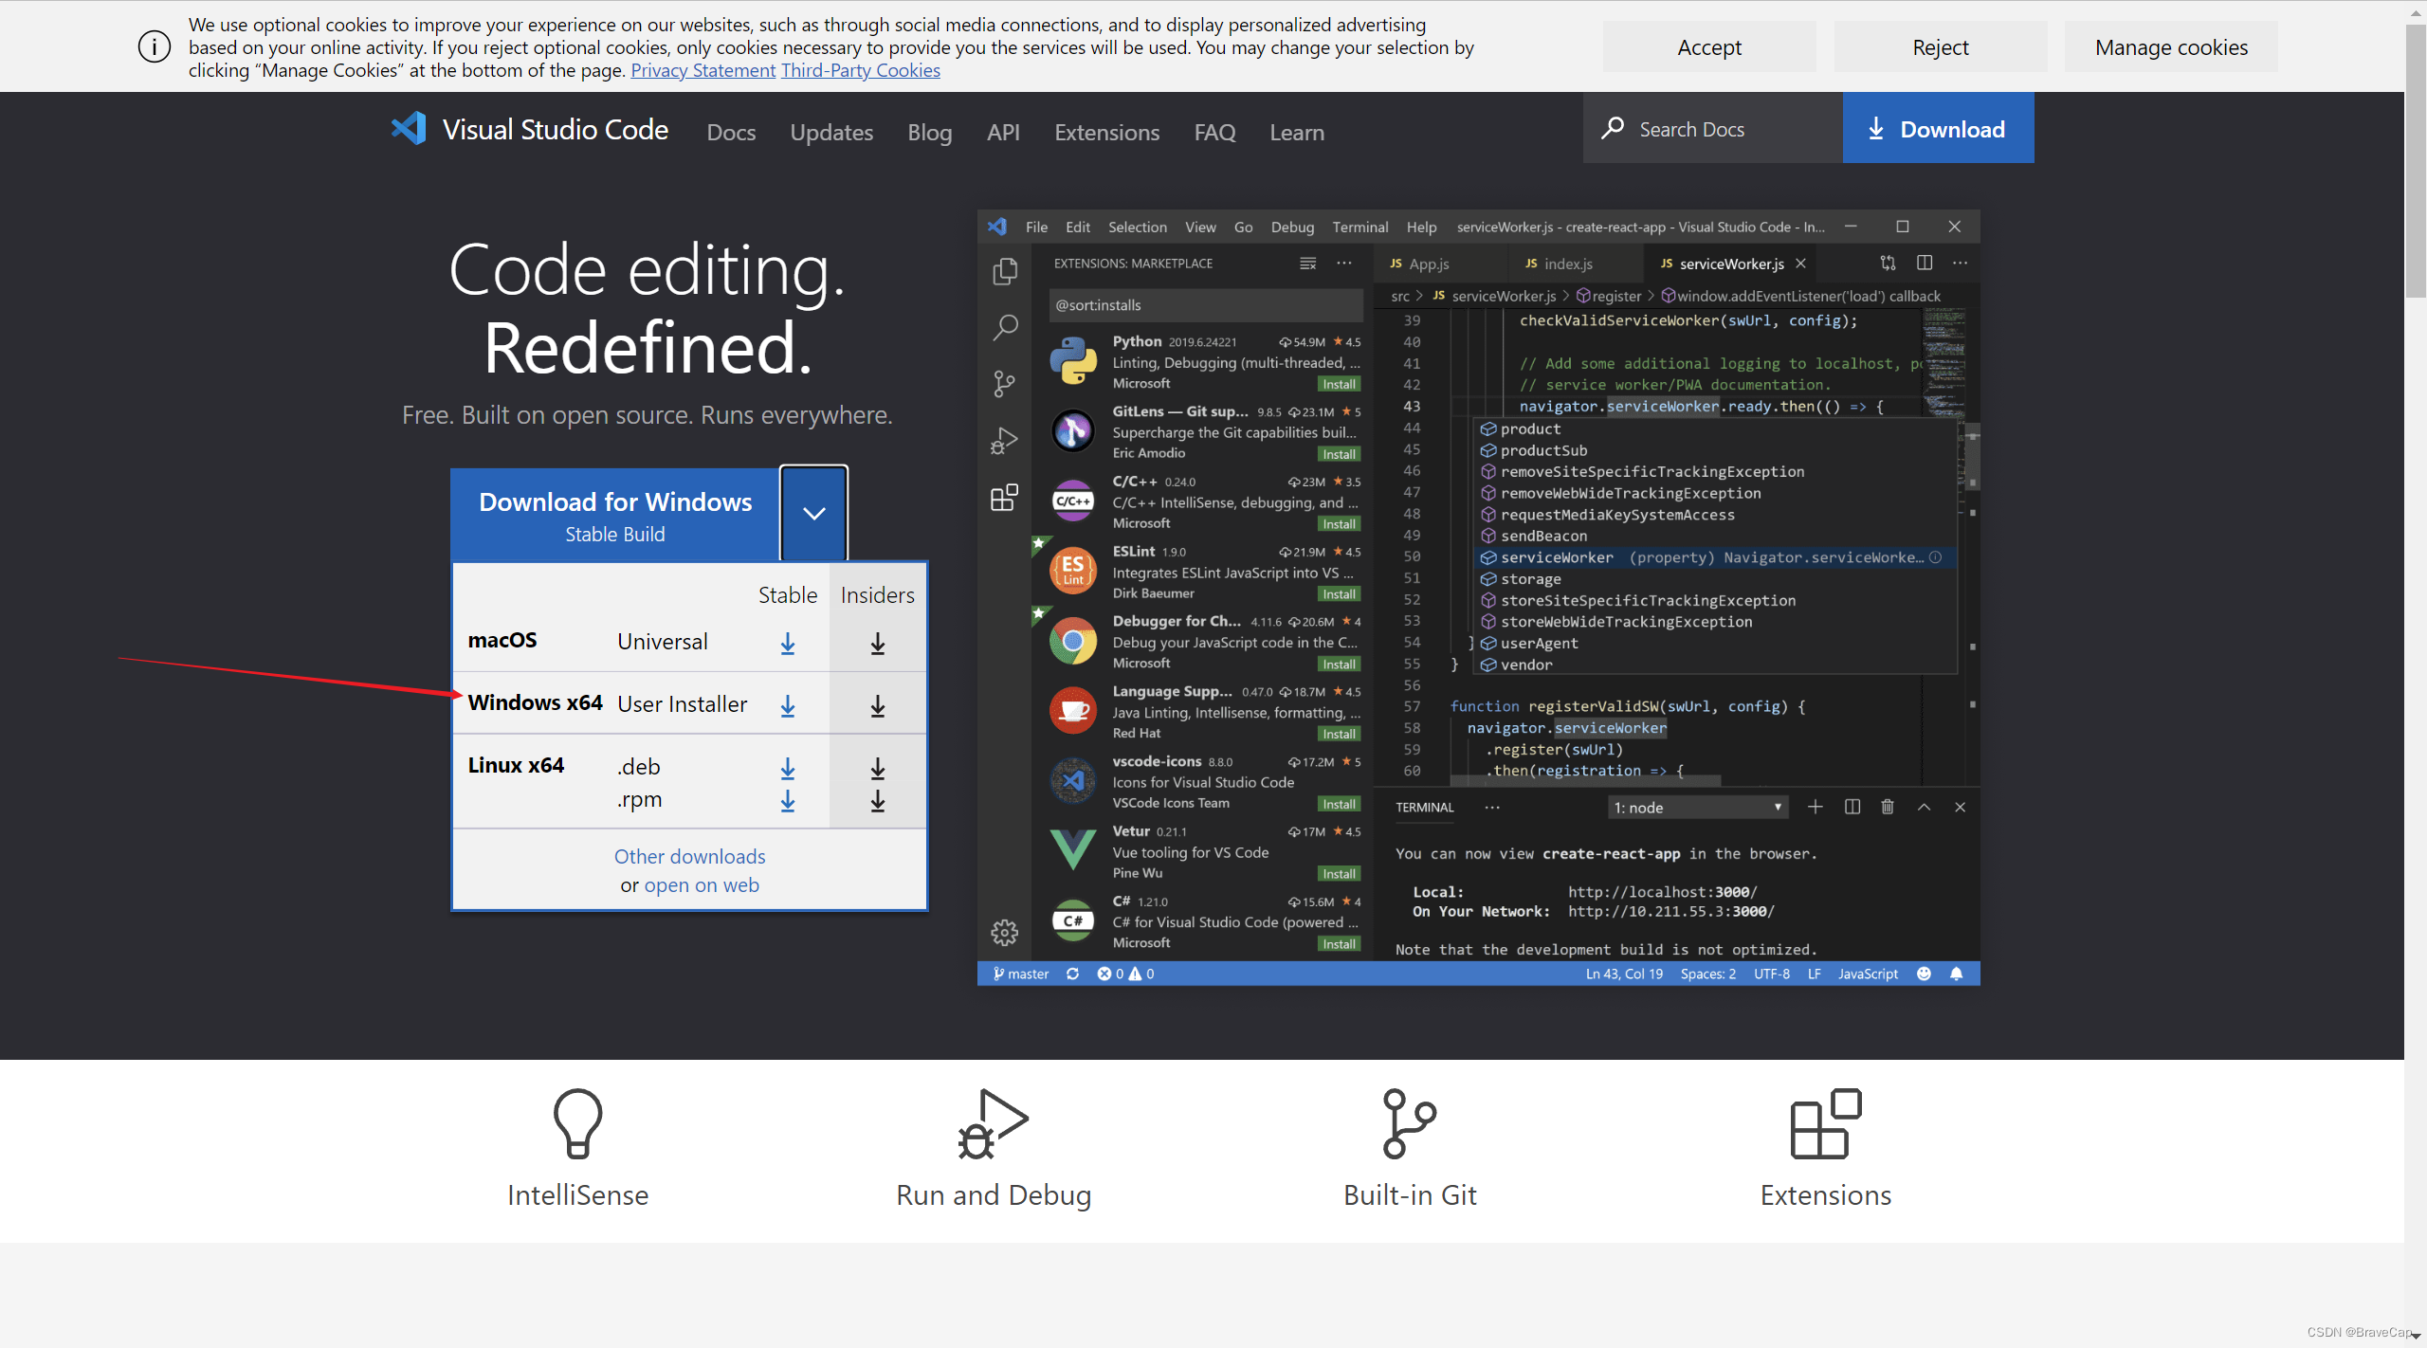
Task: Go to the Blog page
Action: pyautogui.click(x=929, y=132)
